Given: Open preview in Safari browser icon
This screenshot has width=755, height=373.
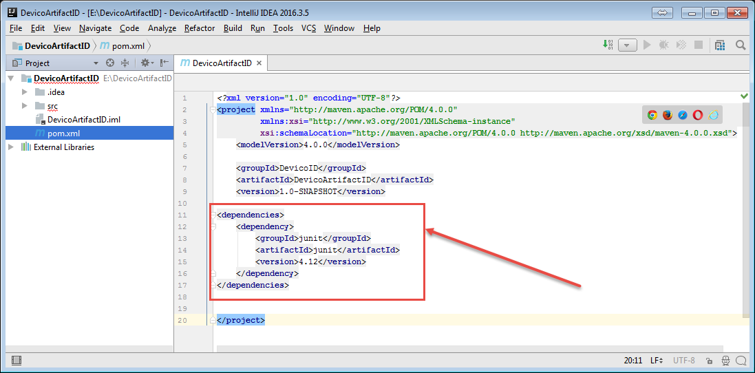Looking at the screenshot, I should point(682,114).
